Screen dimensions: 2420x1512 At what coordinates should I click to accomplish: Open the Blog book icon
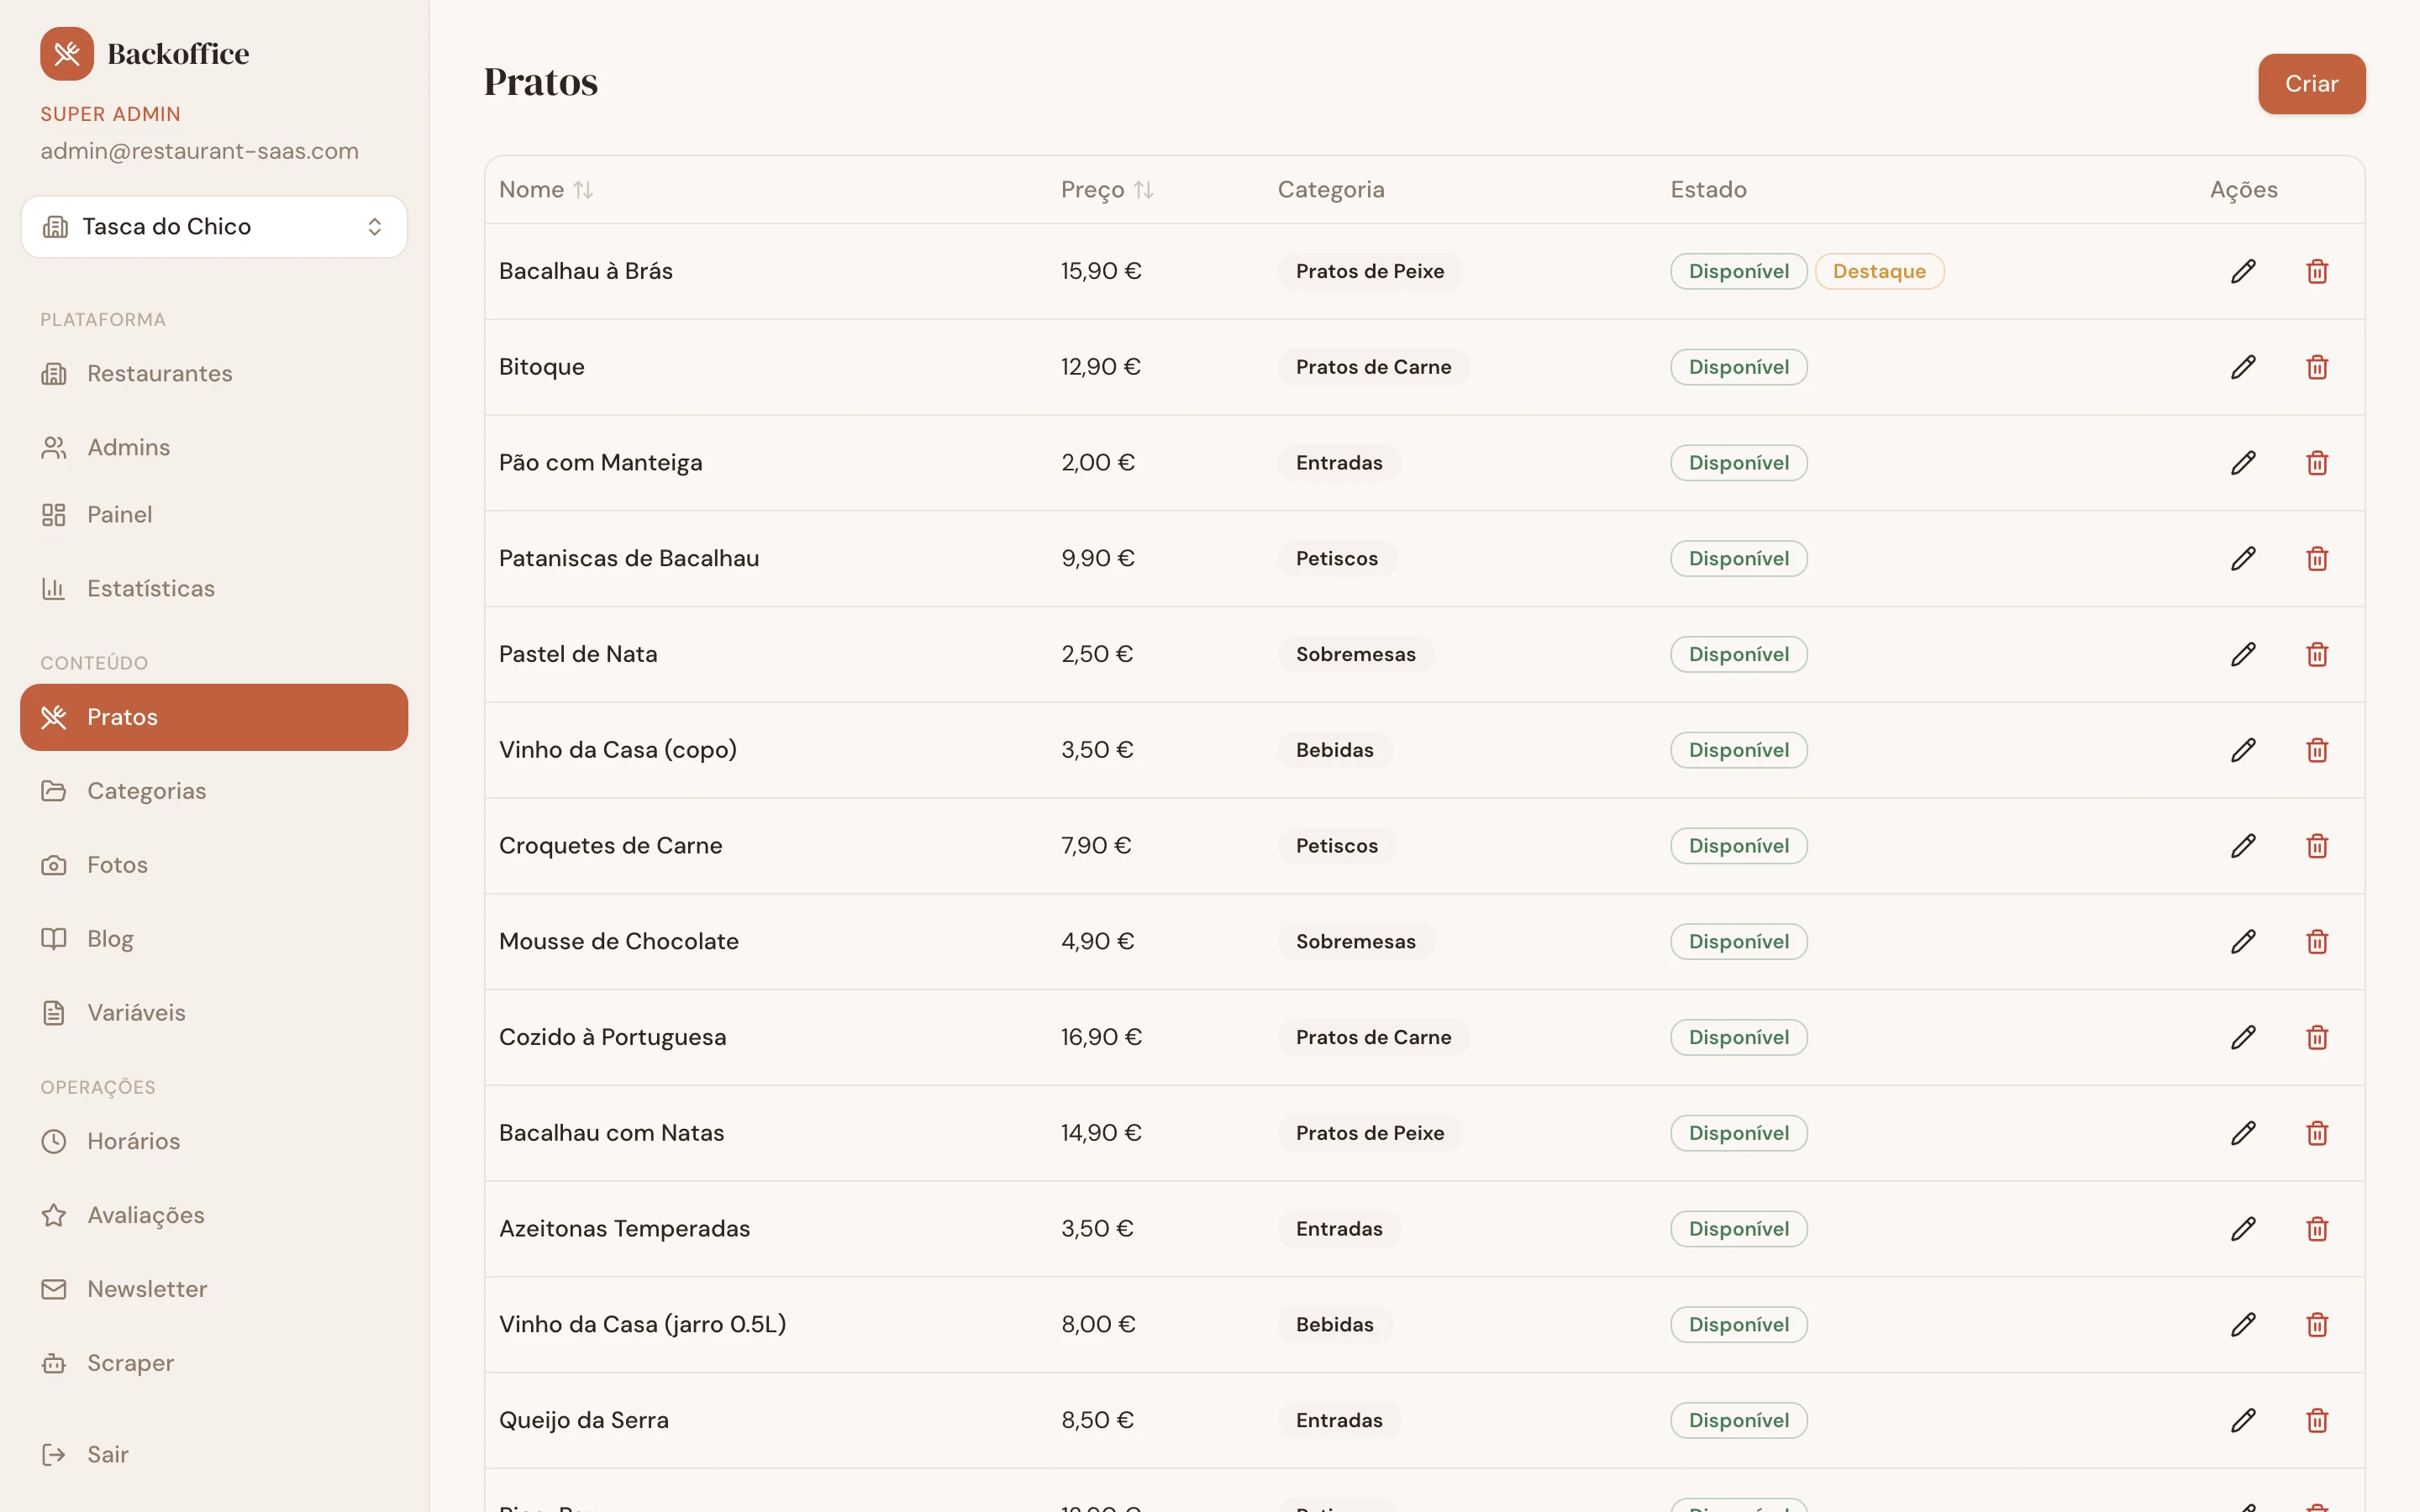pyautogui.click(x=54, y=938)
